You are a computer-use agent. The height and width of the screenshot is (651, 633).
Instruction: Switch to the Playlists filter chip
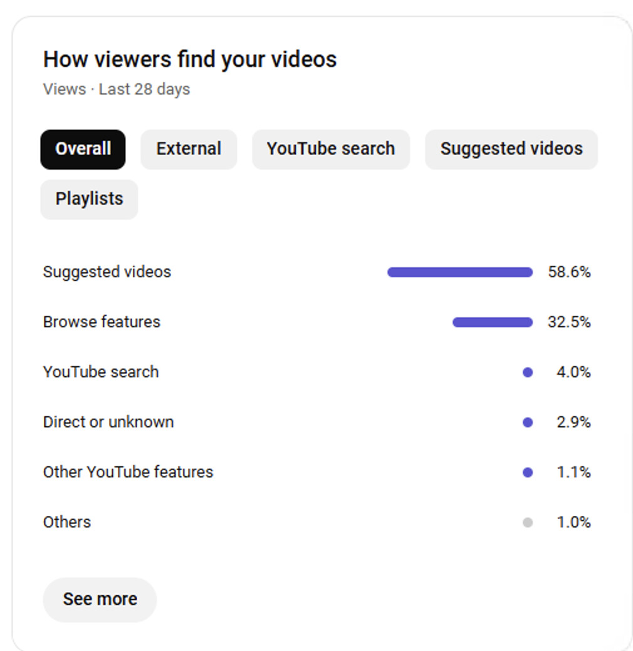tap(89, 199)
